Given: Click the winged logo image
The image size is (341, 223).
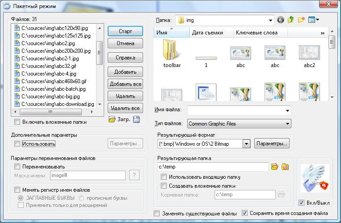Looking at the screenshot, I should [x=315, y=178].
